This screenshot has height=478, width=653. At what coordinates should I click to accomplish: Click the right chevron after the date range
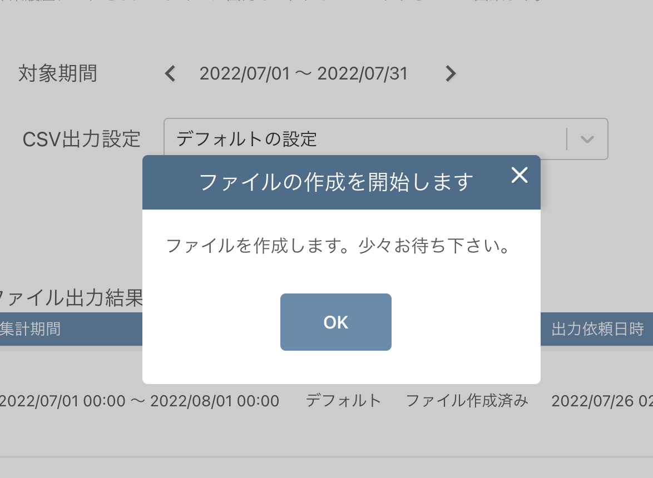[x=451, y=73]
